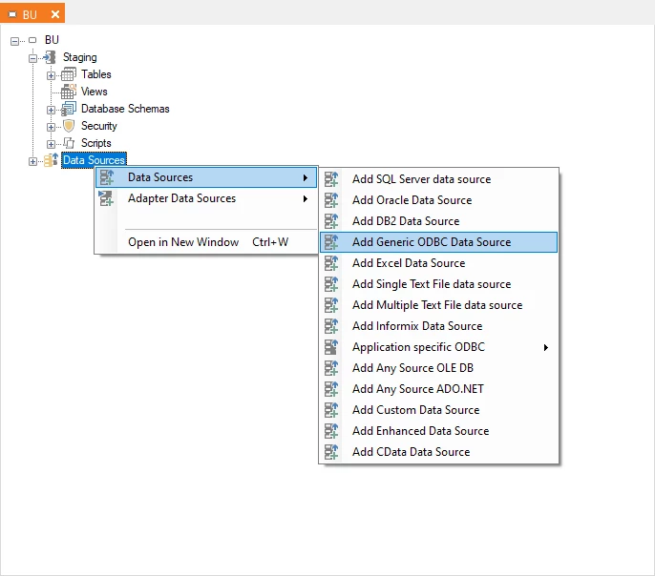Choose Add Enhanced Data Source

tap(438, 431)
